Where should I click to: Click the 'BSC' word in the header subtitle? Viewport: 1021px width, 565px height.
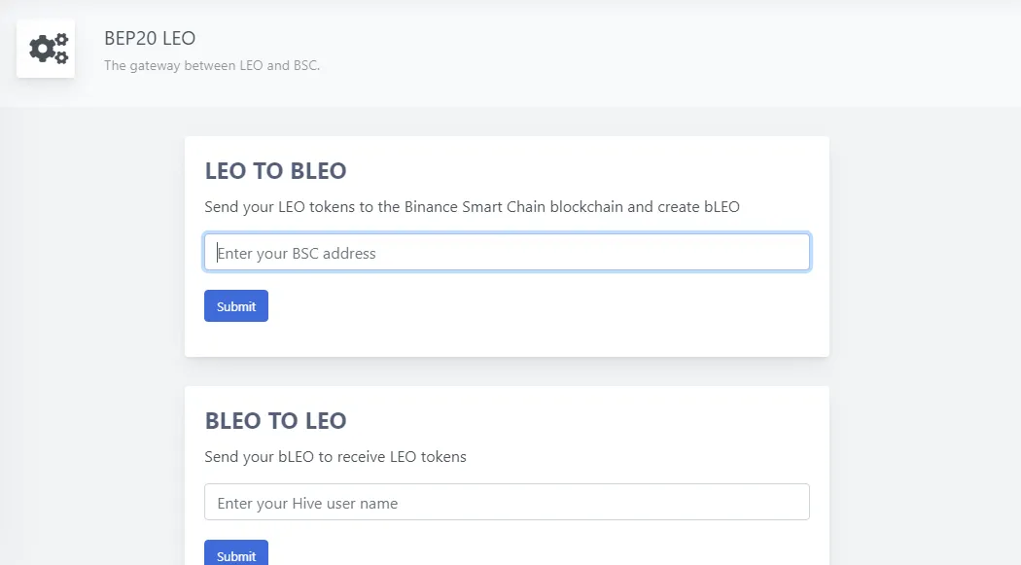pyautogui.click(x=306, y=66)
